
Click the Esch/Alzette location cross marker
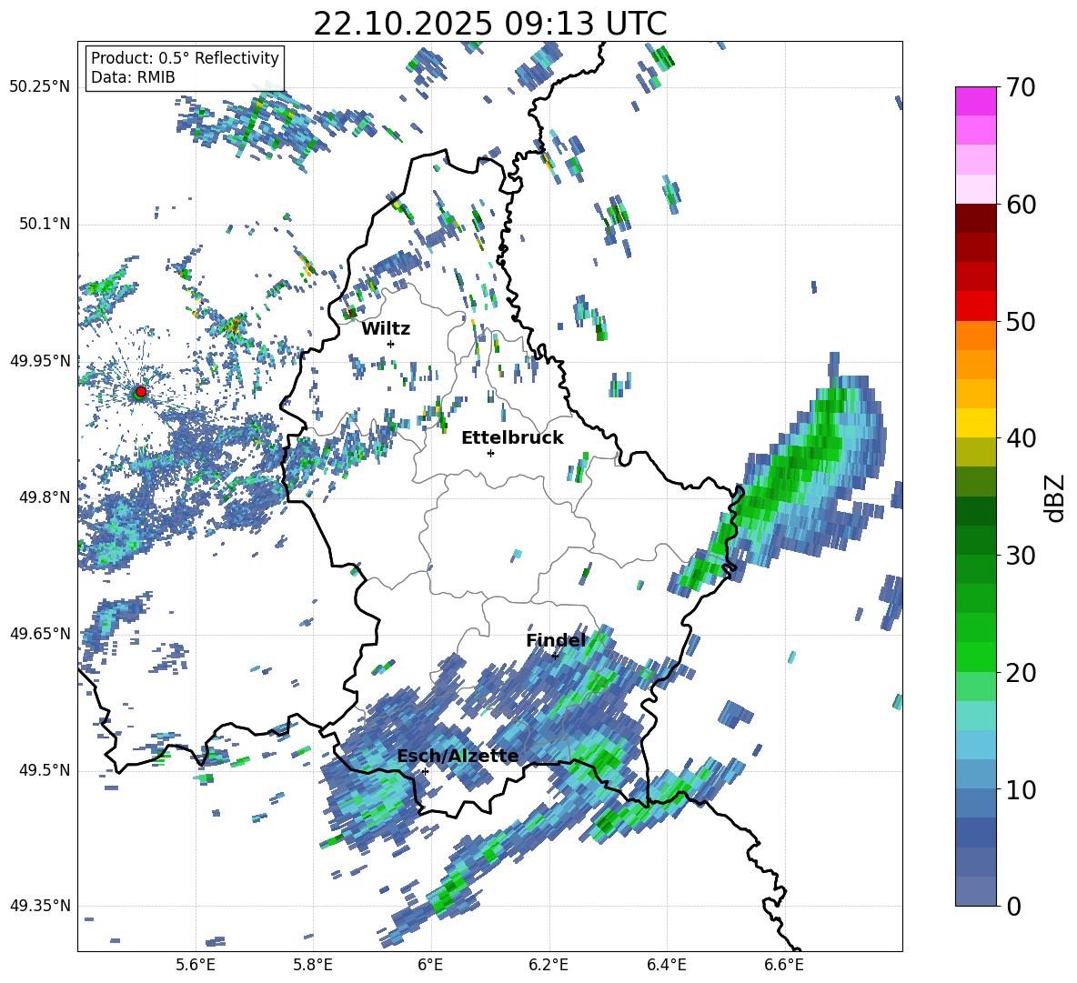[x=425, y=771]
